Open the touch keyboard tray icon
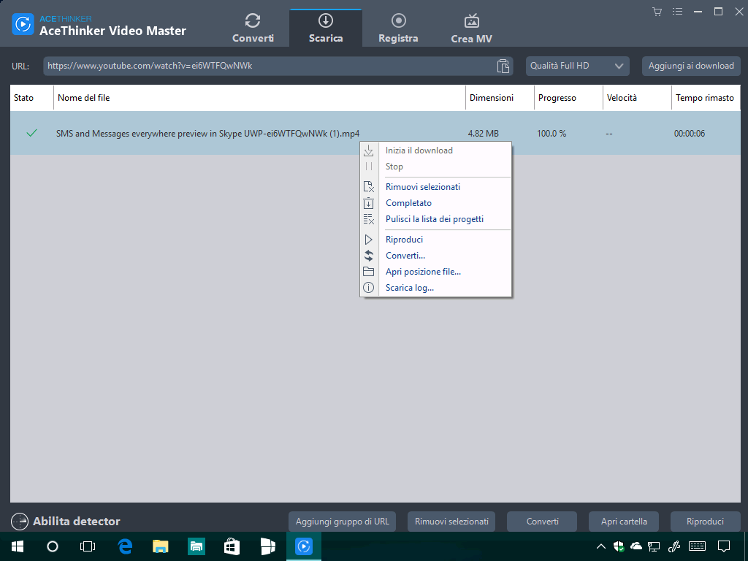Image resolution: width=748 pixels, height=561 pixels. 698,546
